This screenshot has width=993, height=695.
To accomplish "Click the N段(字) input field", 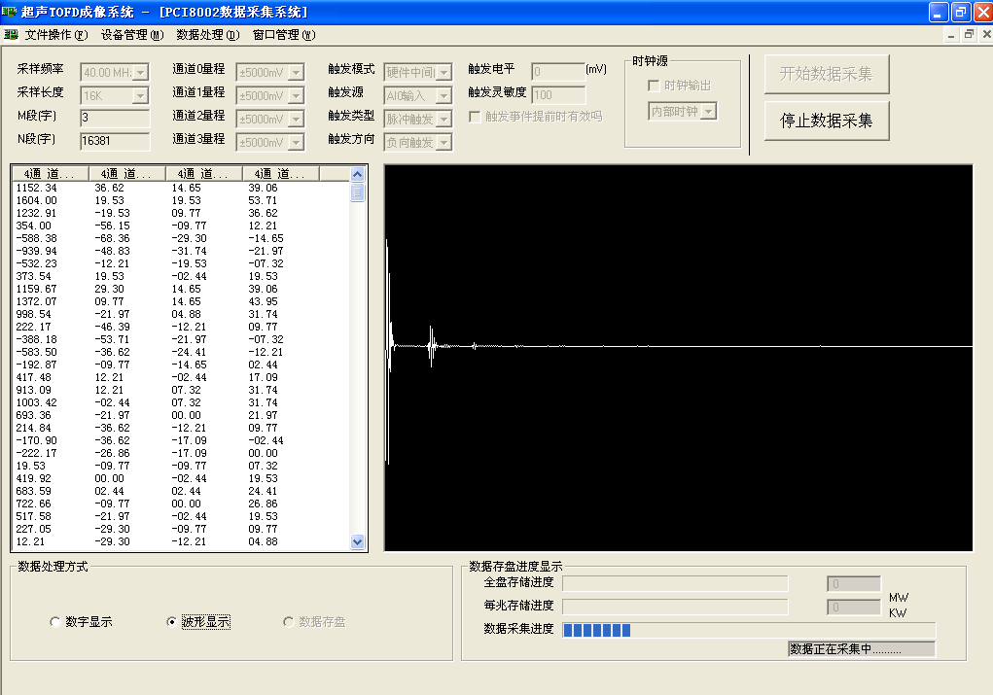I will [x=116, y=141].
